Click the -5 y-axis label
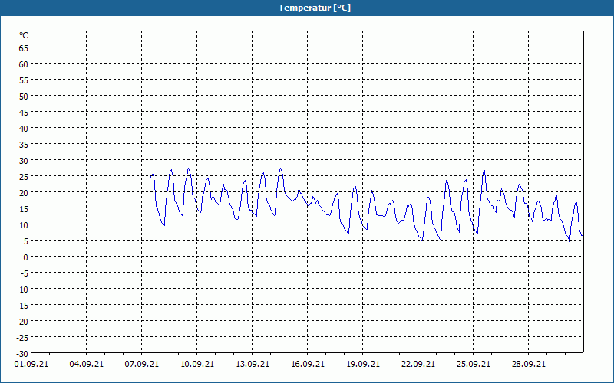 click(24, 273)
